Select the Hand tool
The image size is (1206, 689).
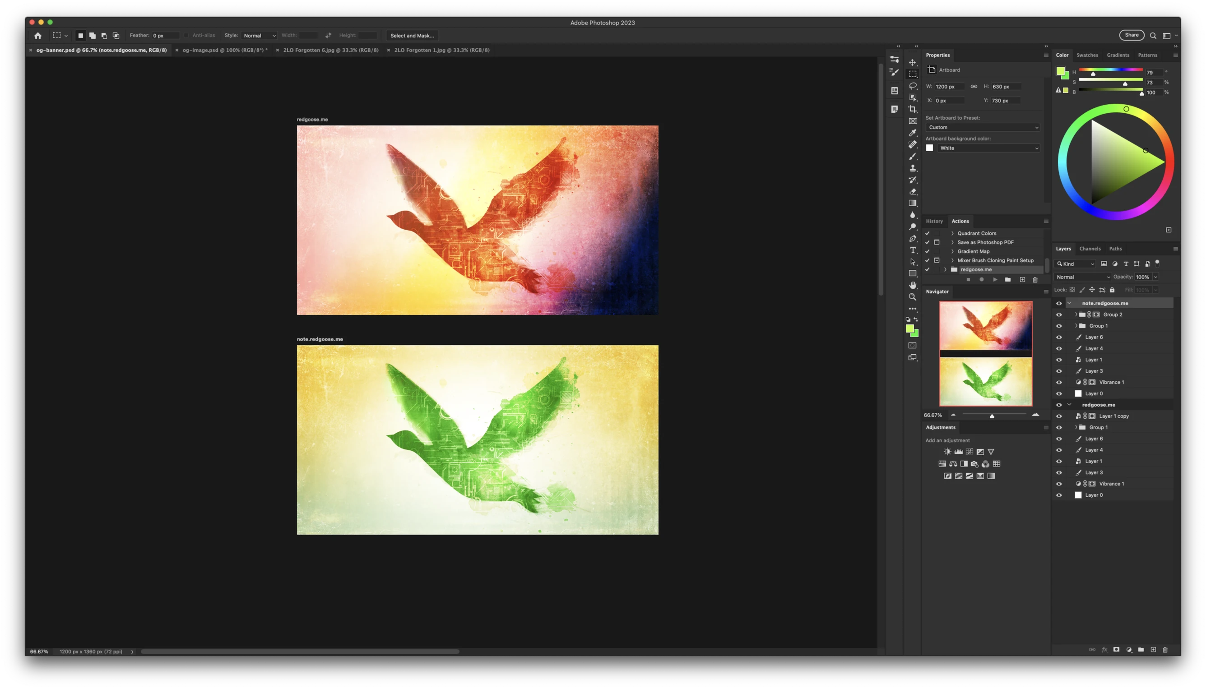coord(913,285)
